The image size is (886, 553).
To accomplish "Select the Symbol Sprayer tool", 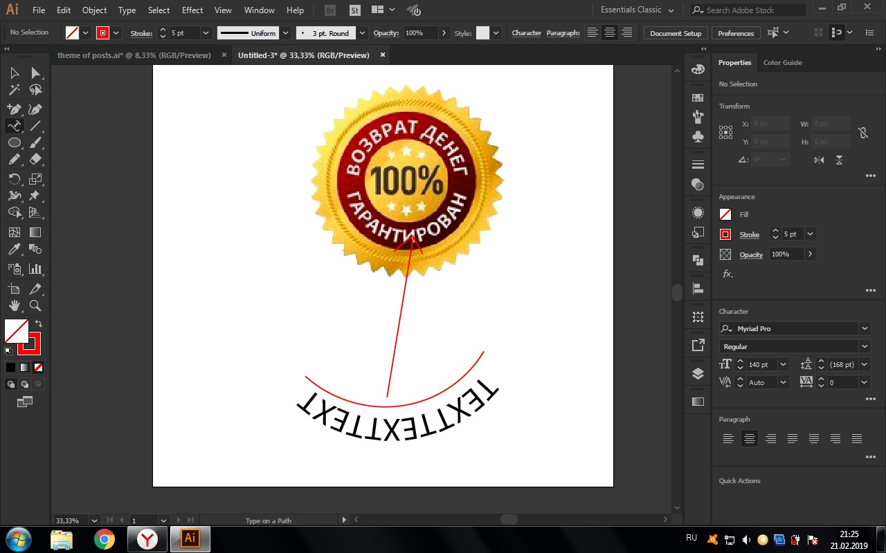I will pos(14,269).
